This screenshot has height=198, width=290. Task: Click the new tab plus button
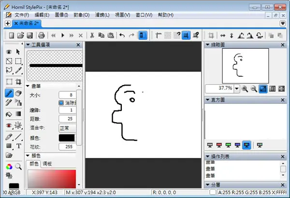tap(8, 24)
